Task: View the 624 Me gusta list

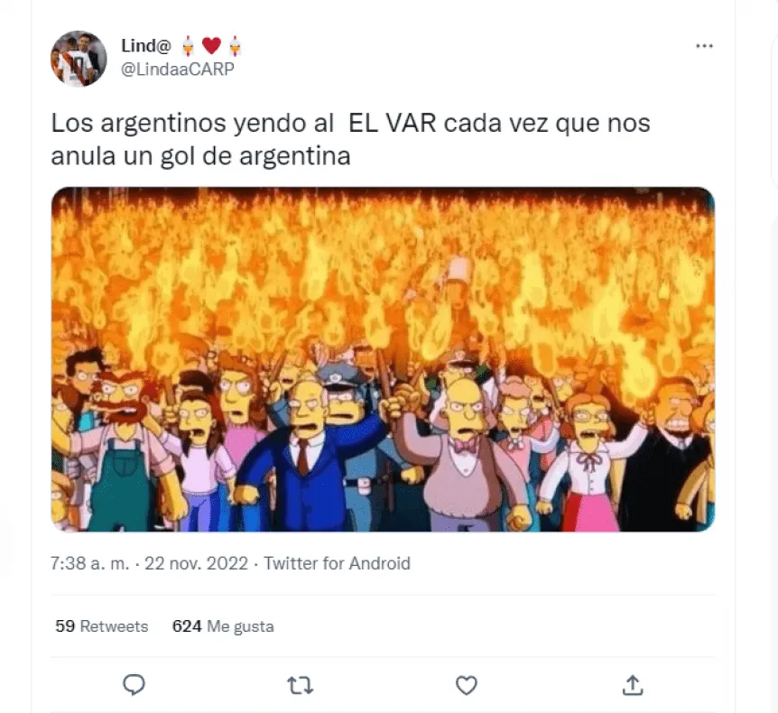Action: pos(223,626)
